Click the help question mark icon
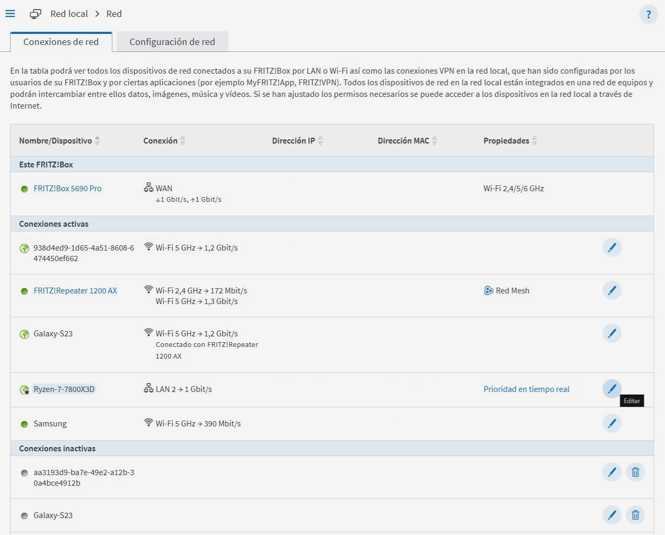Viewport: 665px width, 535px height. [x=648, y=14]
